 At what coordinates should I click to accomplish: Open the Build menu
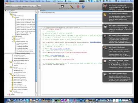[38, 1]
